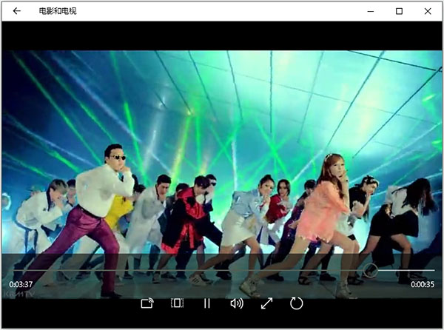This screenshot has width=444, height=330.
Task: Click the seek bar progress handle
Action: point(371,270)
